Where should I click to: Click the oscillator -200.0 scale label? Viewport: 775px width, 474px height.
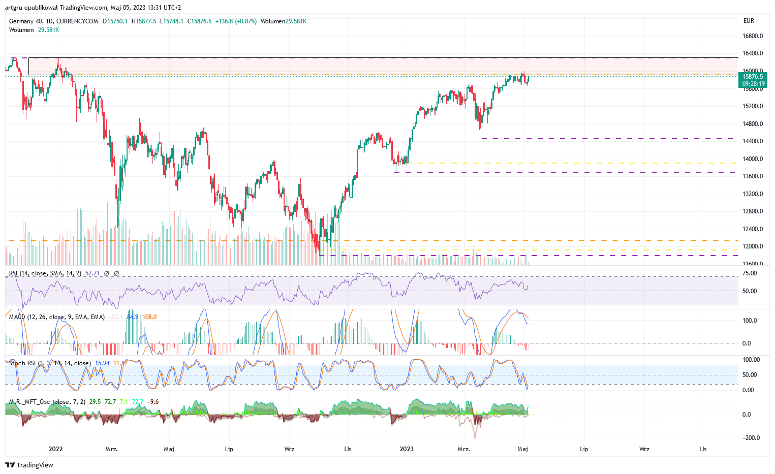tap(751, 438)
